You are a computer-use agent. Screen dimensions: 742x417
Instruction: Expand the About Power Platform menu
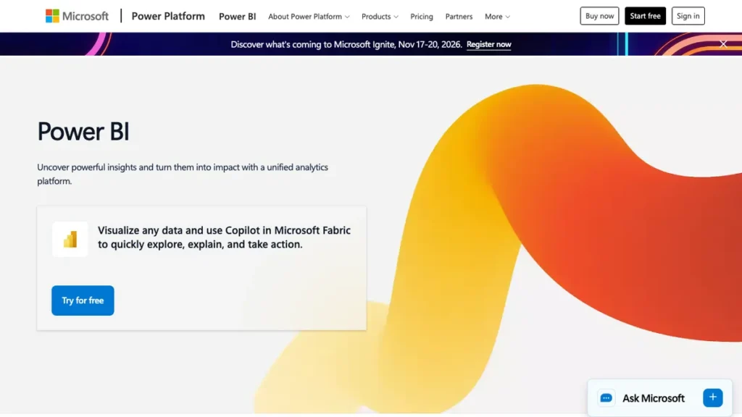(x=309, y=16)
